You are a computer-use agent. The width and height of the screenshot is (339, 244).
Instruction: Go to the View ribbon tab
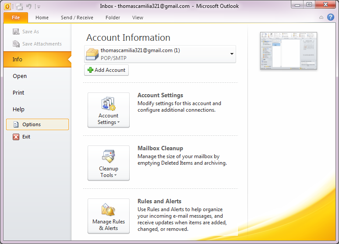(x=138, y=18)
